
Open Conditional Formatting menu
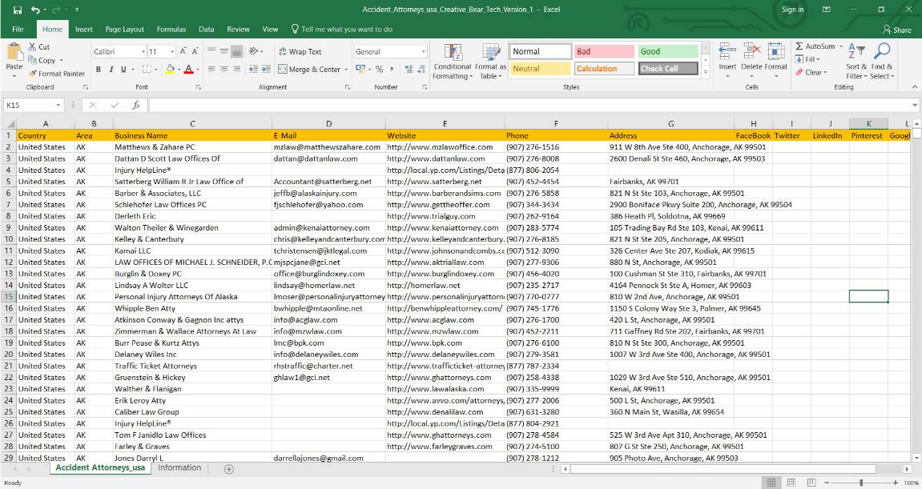click(453, 61)
